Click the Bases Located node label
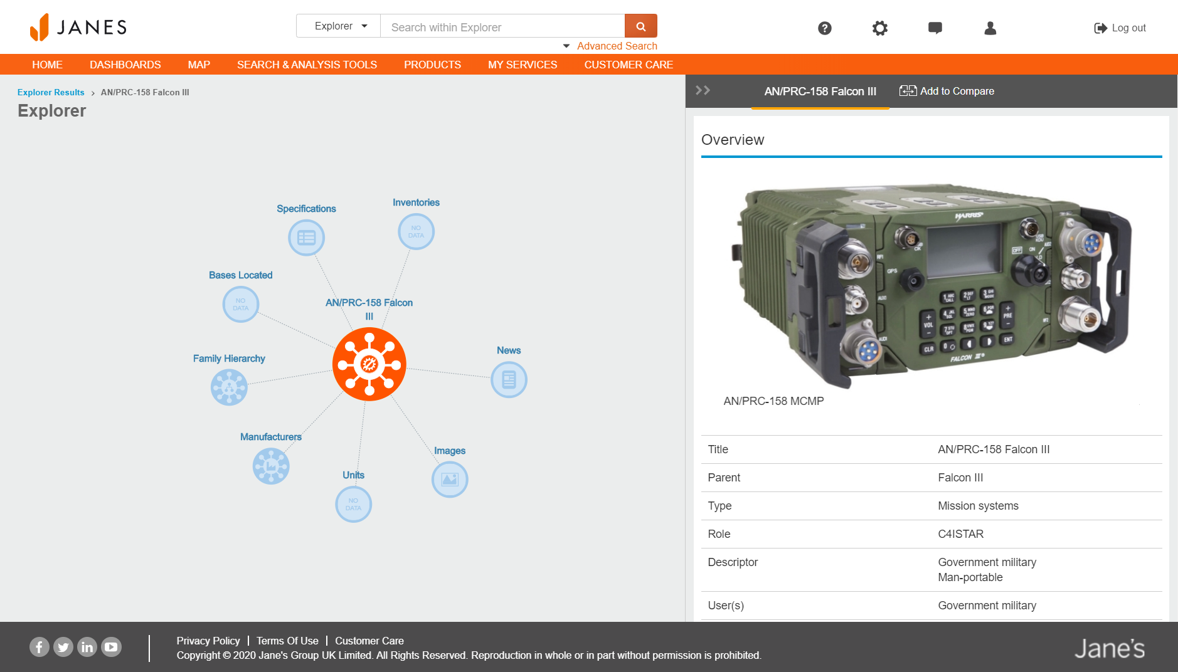The height and width of the screenshot is (672, 1178). click(241, 275)
